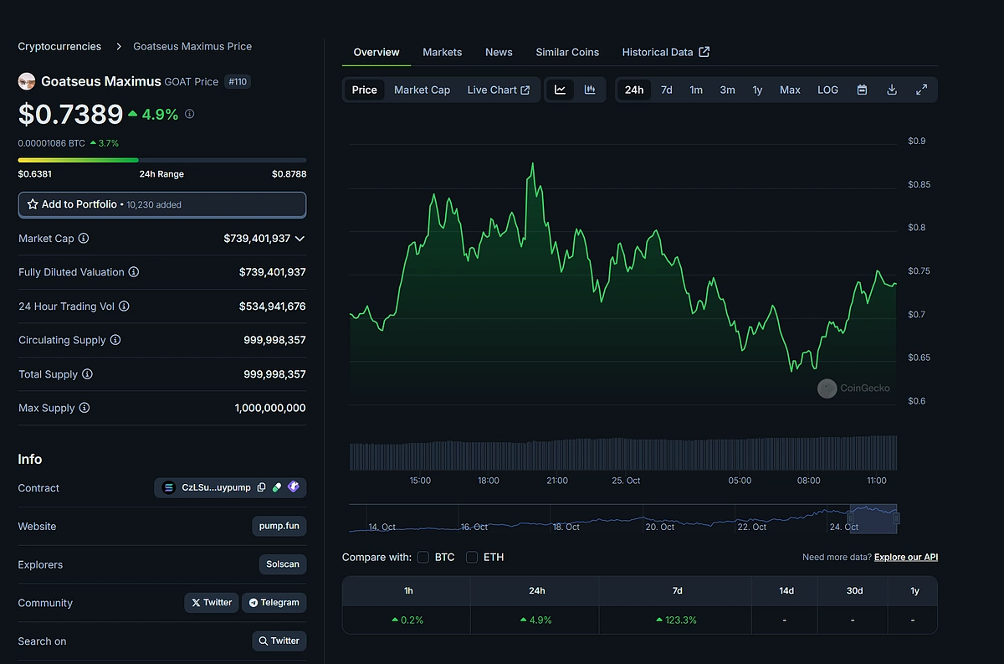Open the Phantom wallet icon beside the contract
The image size is (1004, 664).
pyautogui.click(x=294, y=486)
